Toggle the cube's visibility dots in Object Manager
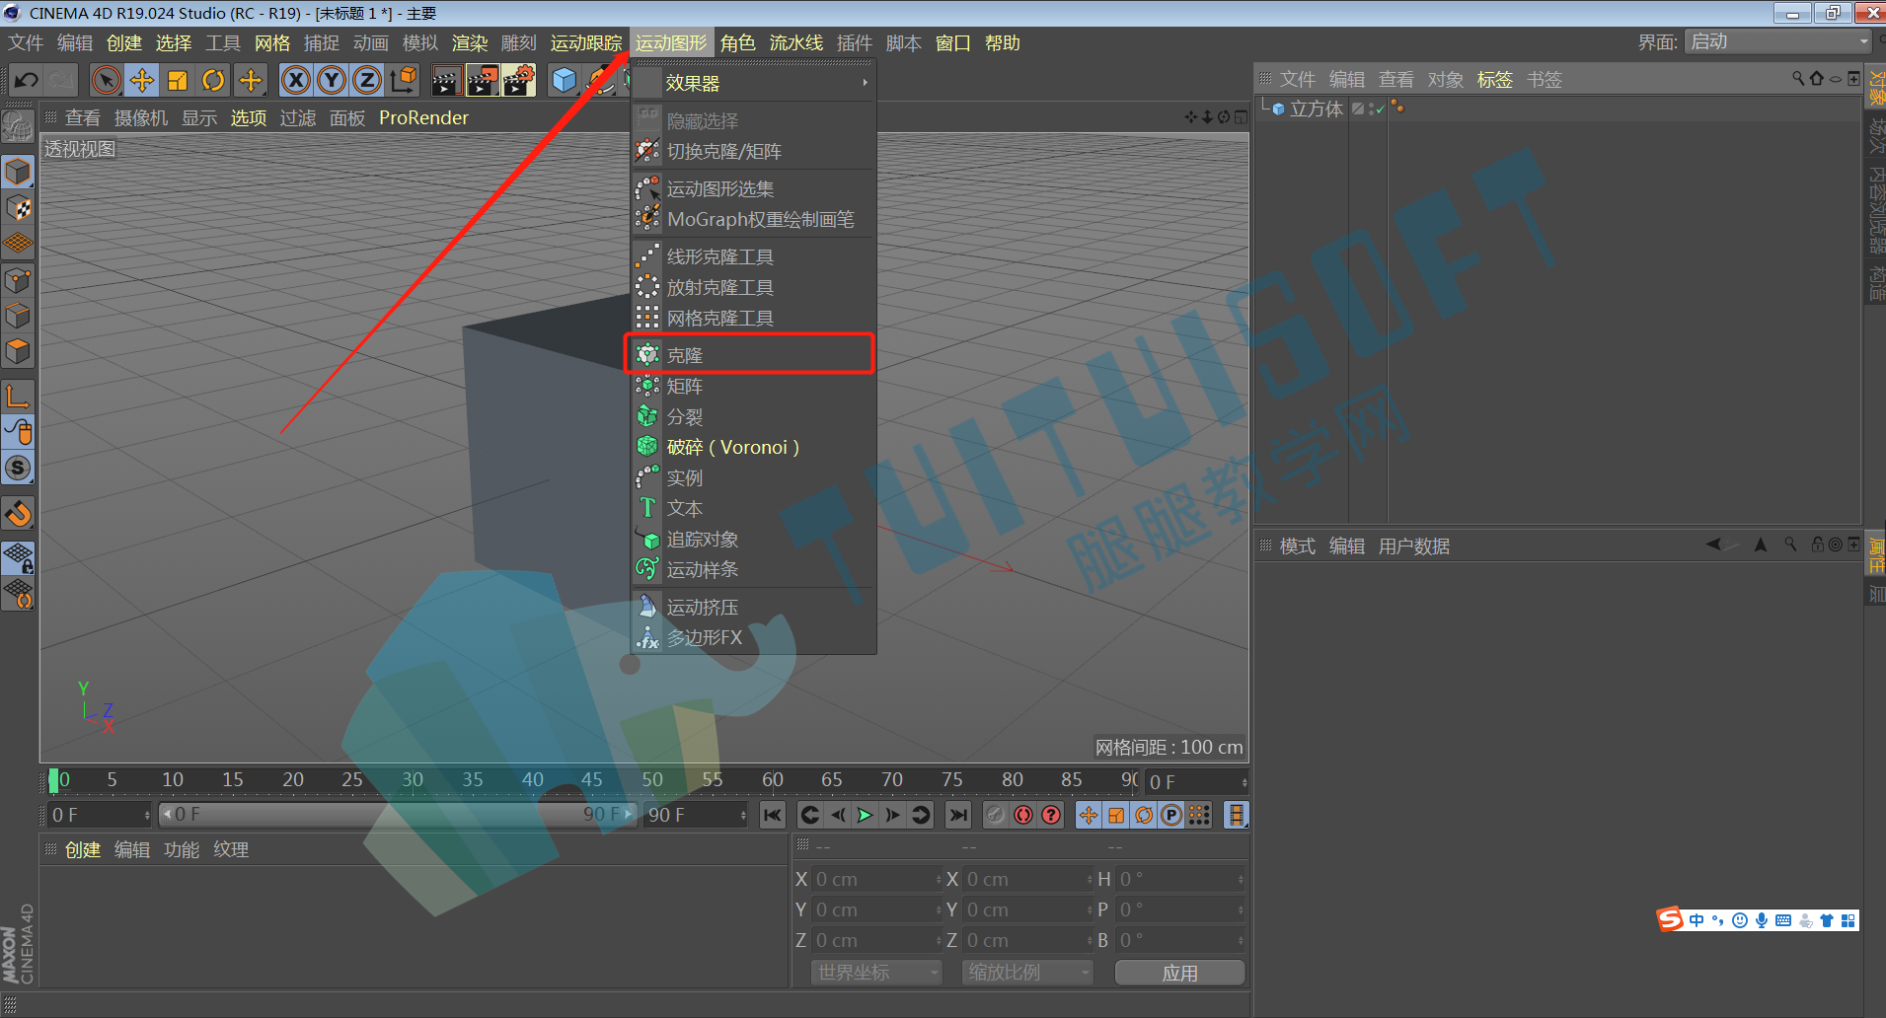1886x1018 pixels. pyautogui.click(x=1372, y=109)
